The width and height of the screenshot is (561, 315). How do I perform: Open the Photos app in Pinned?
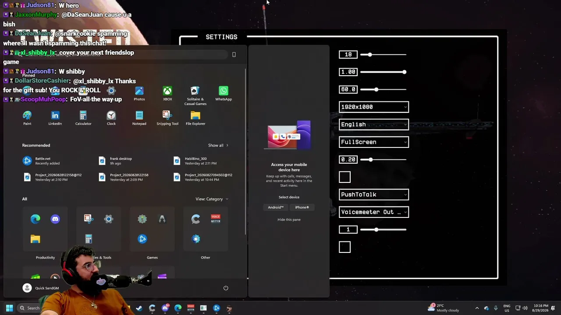pos(139,94)
